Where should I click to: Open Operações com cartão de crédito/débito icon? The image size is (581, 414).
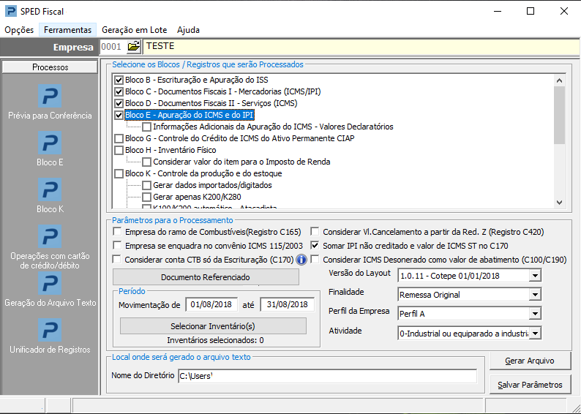tap(50, 236)
